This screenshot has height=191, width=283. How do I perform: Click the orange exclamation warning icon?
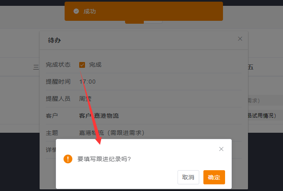coord(68,159)
